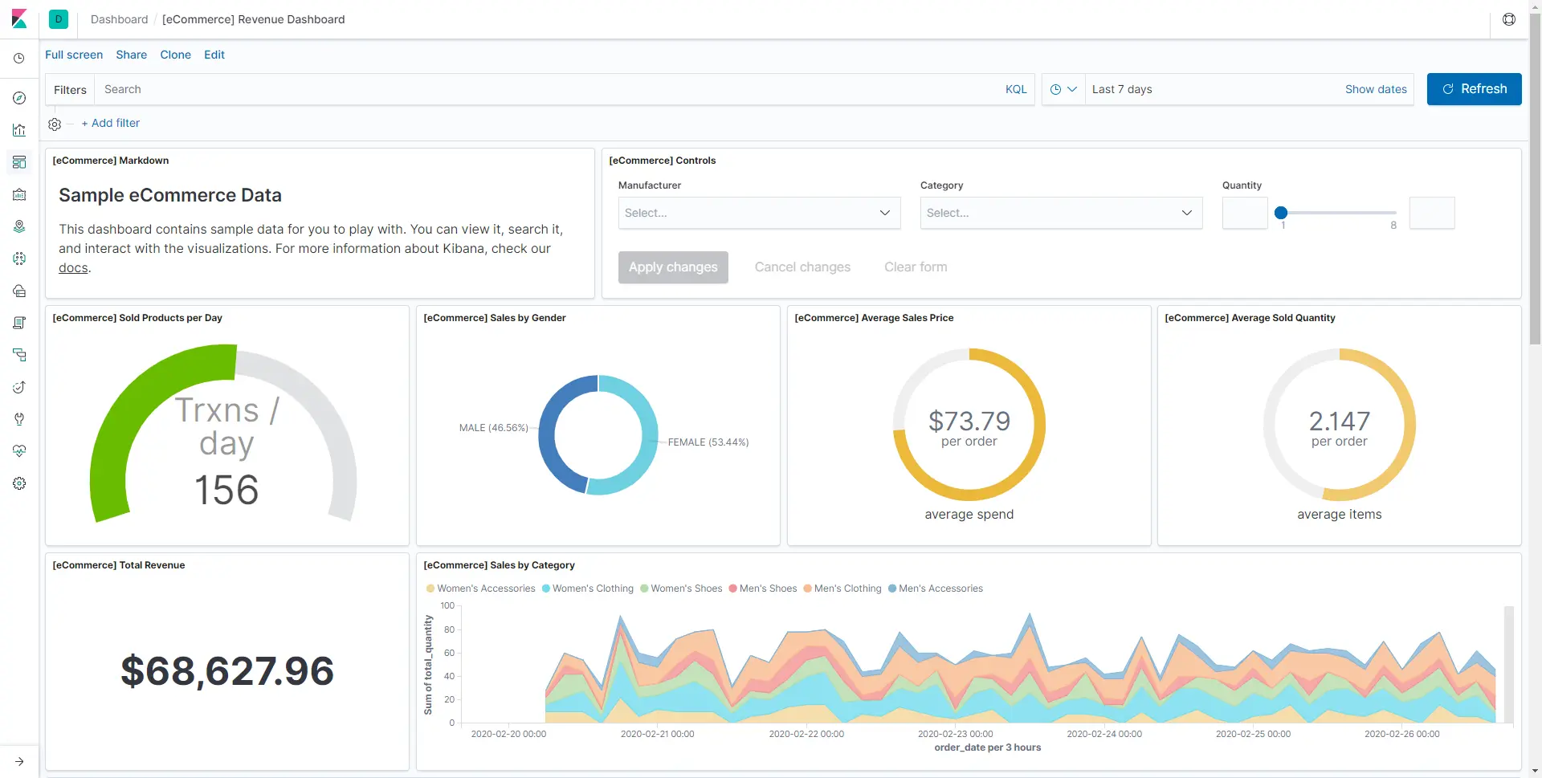Viewport: 1542px width, 778px height.
Task: Open the Discover compass icon in sidebar
Action: pos(19,98)
